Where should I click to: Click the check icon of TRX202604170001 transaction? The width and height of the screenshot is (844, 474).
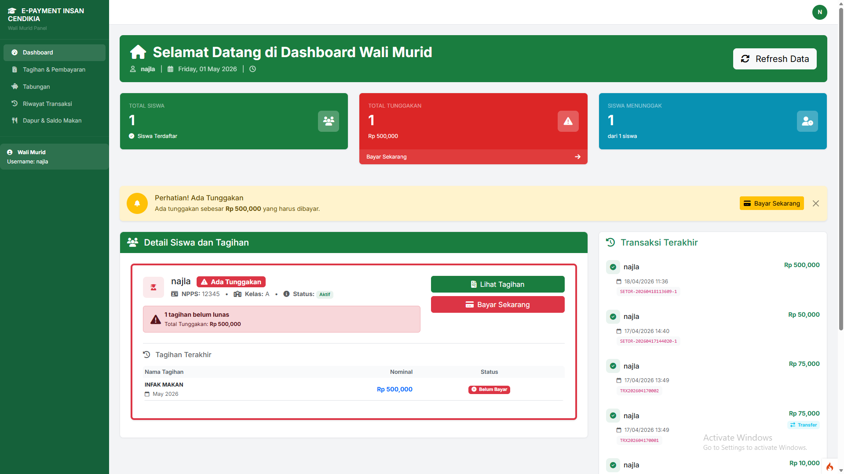[x=613, y=416]
